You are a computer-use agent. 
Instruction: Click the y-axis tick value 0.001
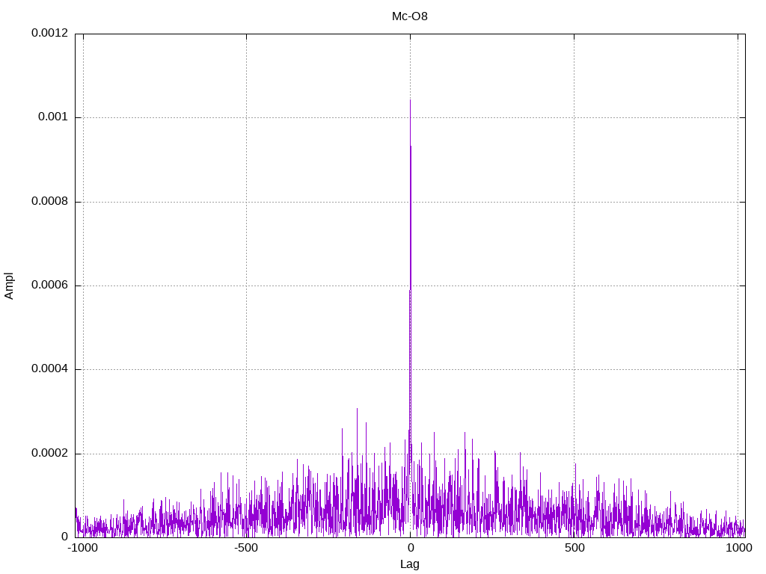[53, 117]
